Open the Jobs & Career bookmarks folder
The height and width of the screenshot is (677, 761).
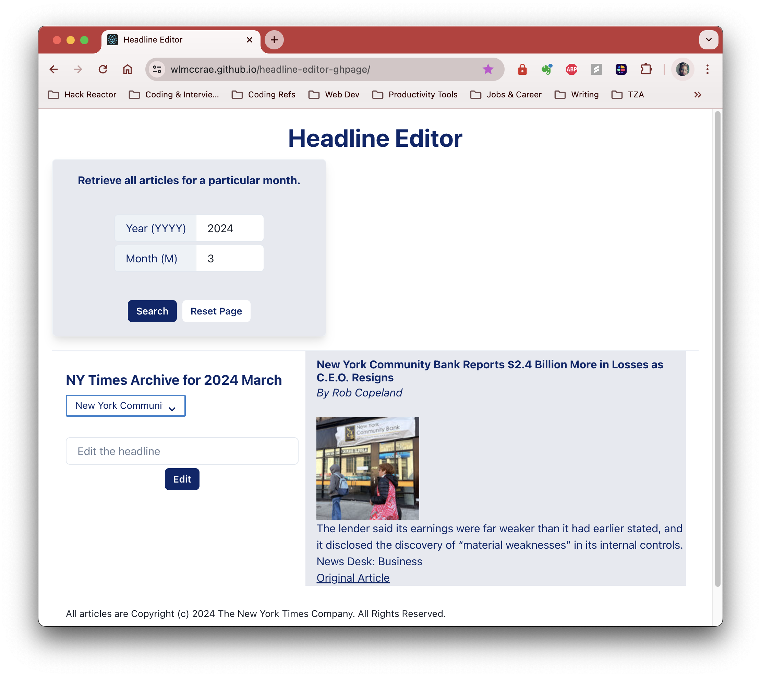[506, 95]
